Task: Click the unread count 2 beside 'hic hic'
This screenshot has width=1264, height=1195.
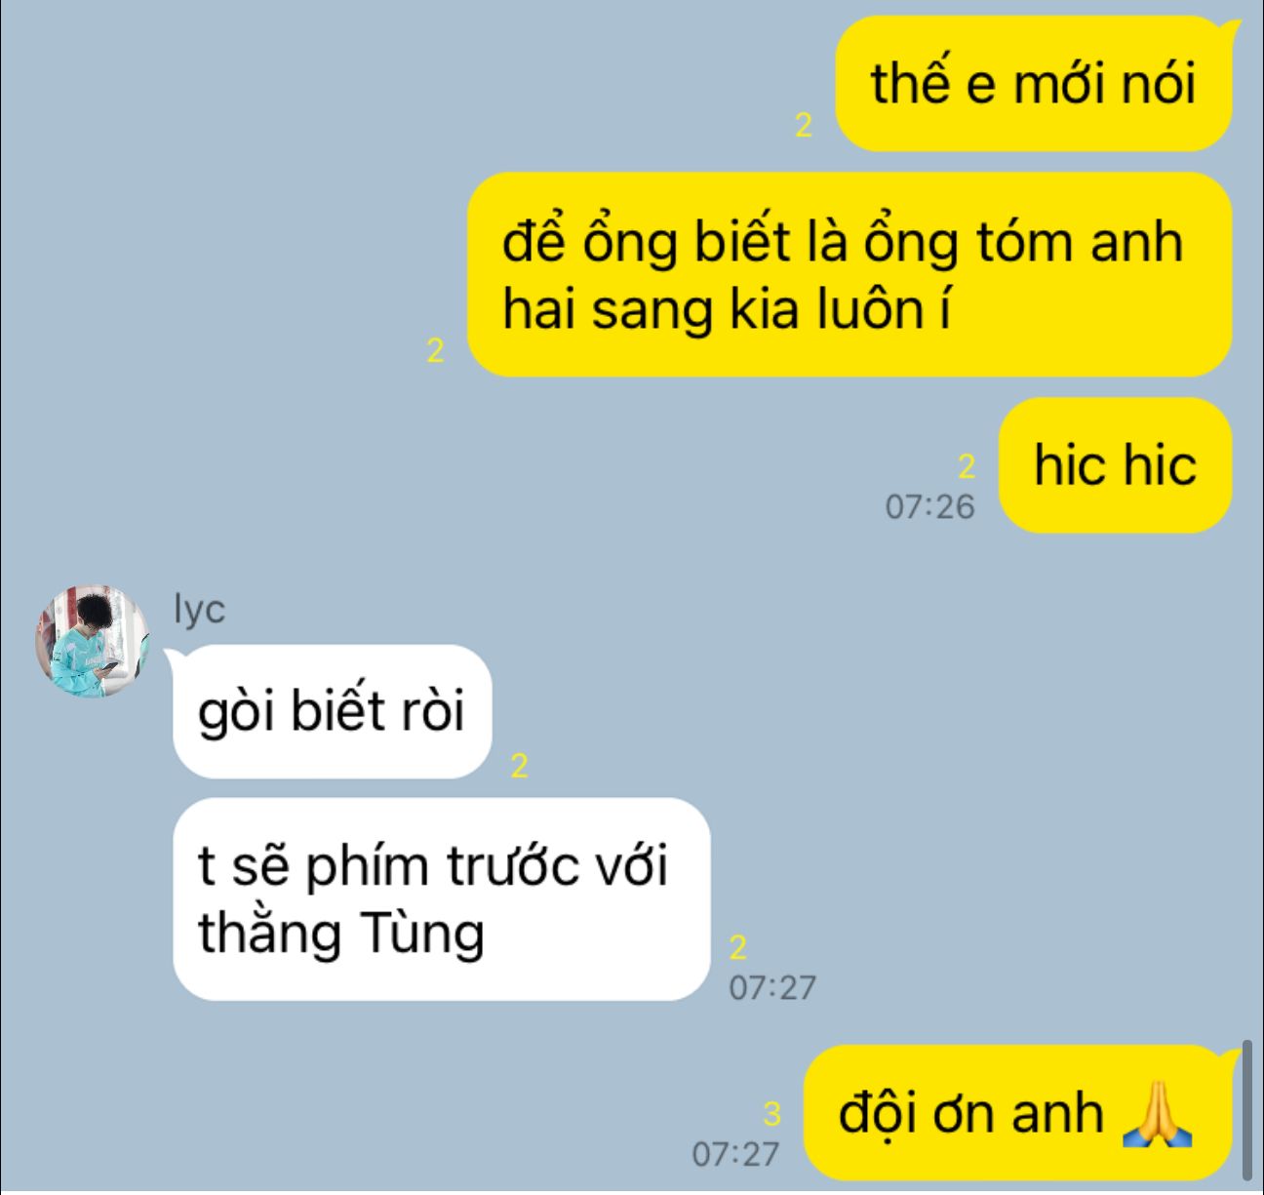Action: (967, 467)
